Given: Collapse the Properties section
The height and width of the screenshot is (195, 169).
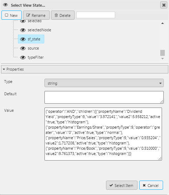Looking at the screenshot, I should [85, 69].
